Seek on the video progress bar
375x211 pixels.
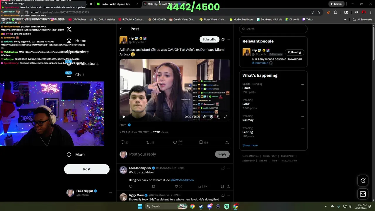click(175, 111)
